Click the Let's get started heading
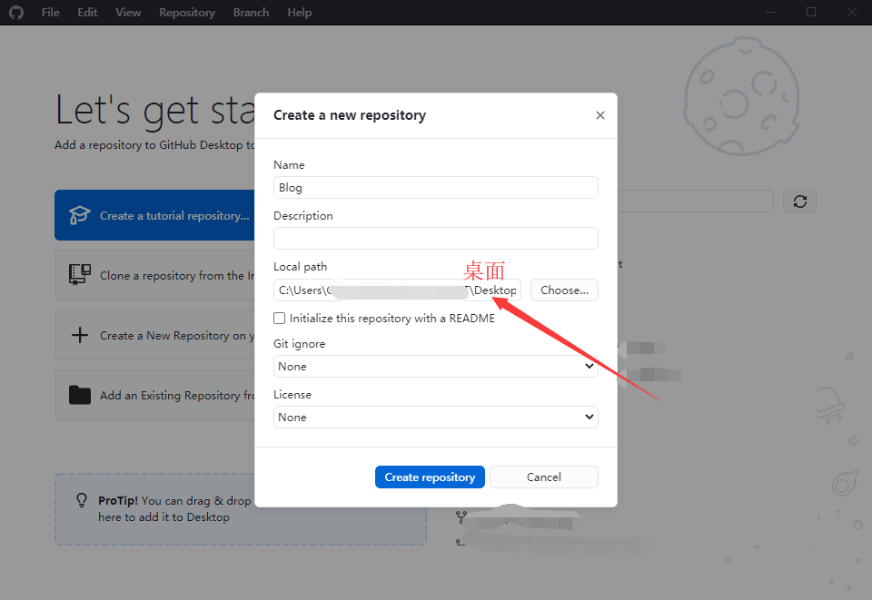The width and height of the screenshot is (872, 600). 155,110
